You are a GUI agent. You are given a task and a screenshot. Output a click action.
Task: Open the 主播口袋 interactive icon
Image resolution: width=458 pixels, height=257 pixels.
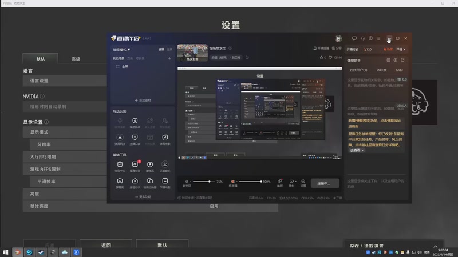pyautogui.click(x=135, y=139)
